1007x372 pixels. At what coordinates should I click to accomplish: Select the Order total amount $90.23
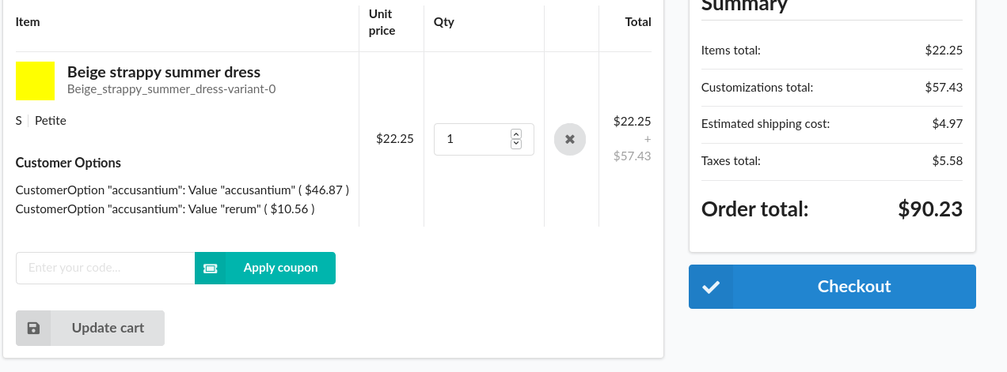930,209
